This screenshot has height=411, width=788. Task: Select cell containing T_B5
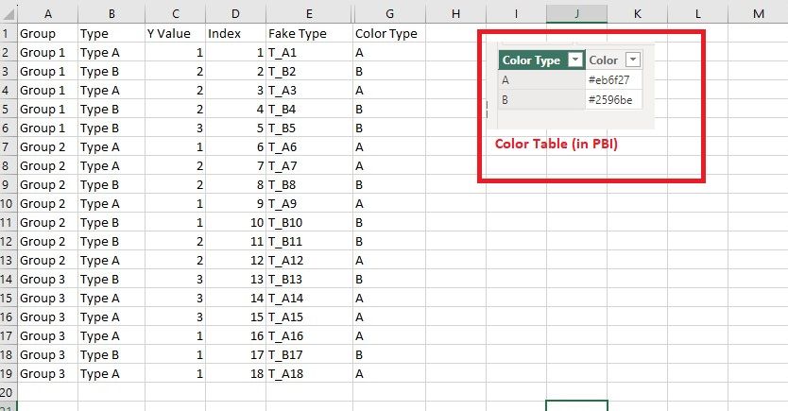tap(309, 128)
